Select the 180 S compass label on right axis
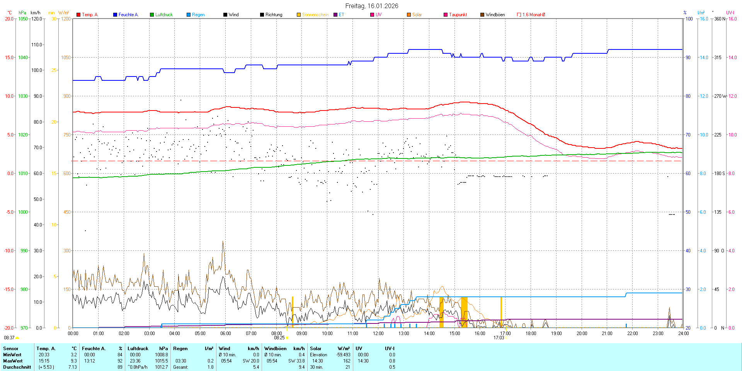Screen dimensions: 742x371 [720, 174]
